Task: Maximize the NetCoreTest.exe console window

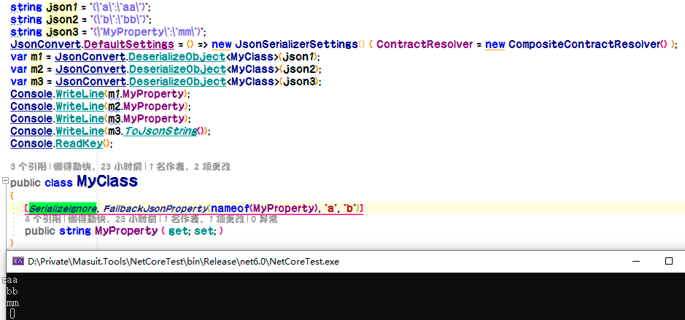Action: coord(668,261)
